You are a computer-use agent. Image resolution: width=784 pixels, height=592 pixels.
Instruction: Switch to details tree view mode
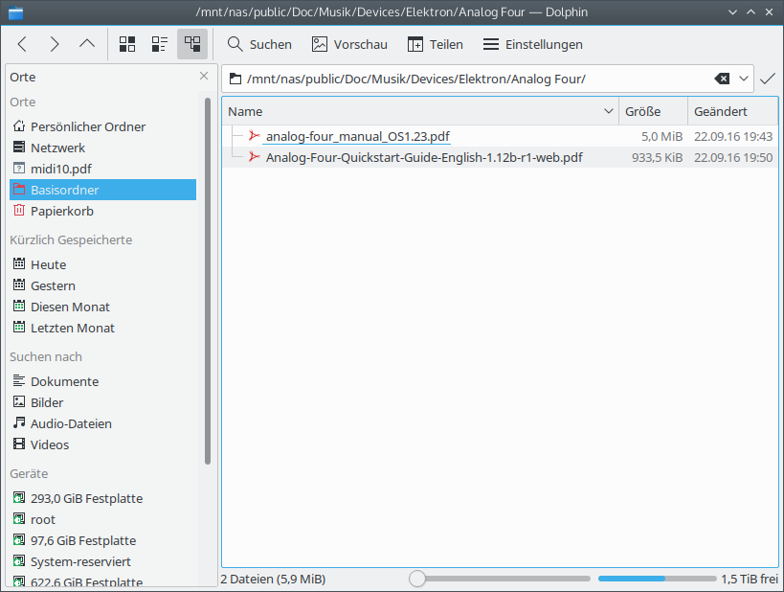(192, 44)
